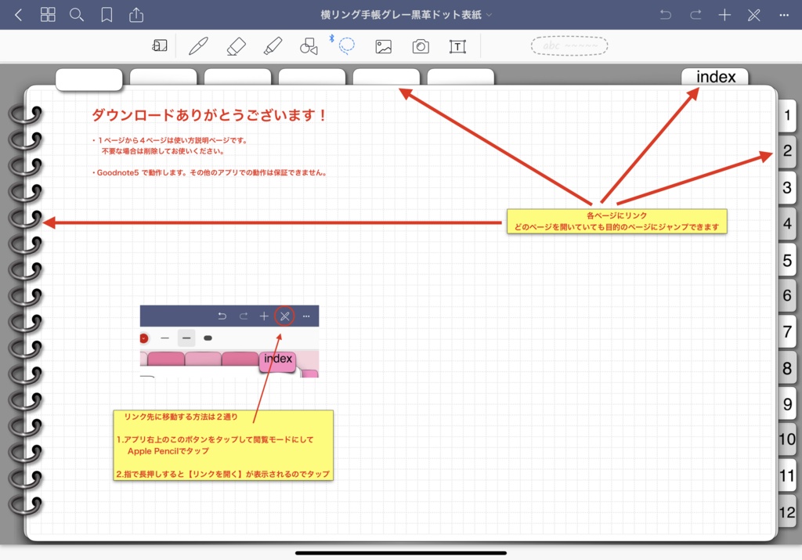
Task: Undo the last action
Action: click(667, 14)
